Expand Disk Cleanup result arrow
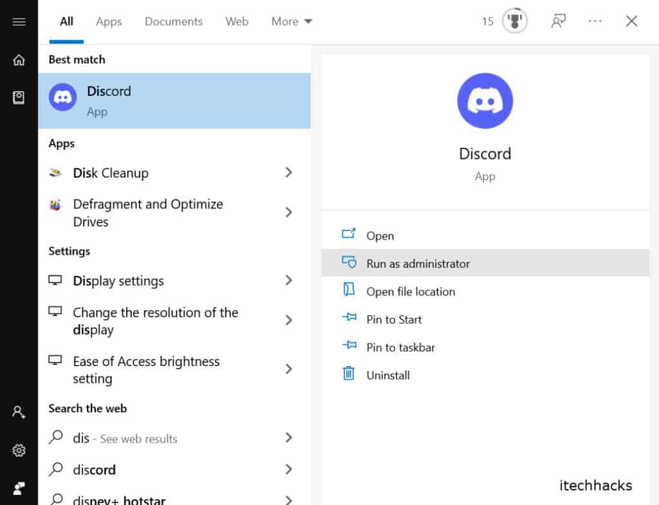Screen dimensions: 659x505 point(288,172)
